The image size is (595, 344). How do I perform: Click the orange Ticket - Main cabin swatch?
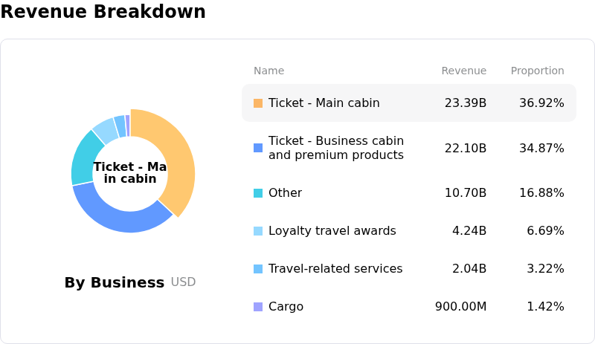(x=258, y=103)
